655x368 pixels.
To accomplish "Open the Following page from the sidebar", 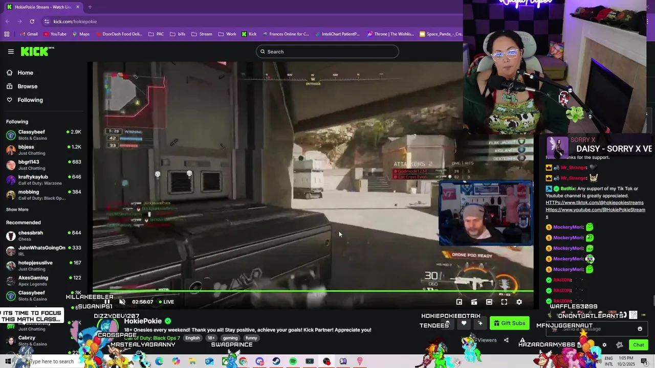I will 30,100.
